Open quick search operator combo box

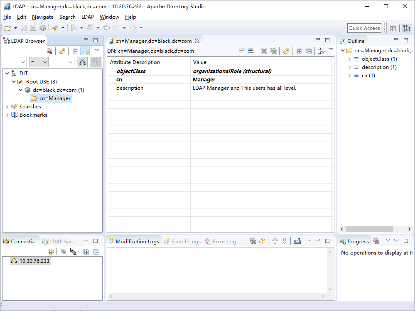pos(39,62)
